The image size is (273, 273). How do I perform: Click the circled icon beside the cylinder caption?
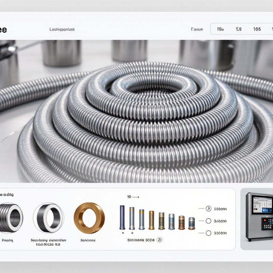[159, 240]
